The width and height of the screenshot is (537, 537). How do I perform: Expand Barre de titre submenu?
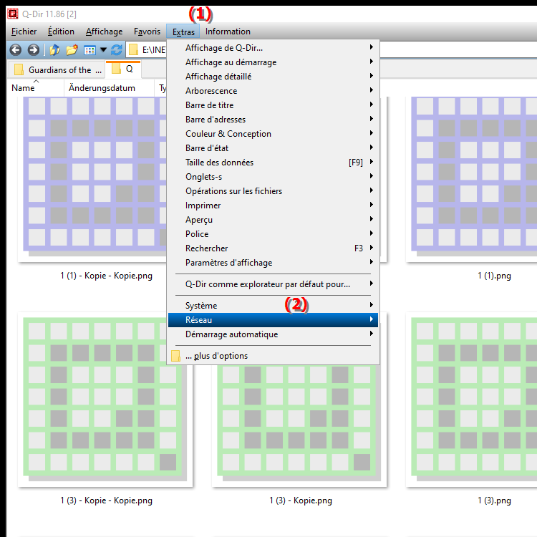point(274,105)
